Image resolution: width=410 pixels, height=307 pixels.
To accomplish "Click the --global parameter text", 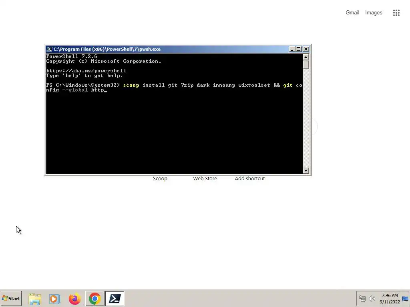I will [75, 90].
